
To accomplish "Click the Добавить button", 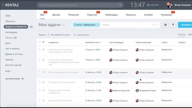I will tap(185, 25).
